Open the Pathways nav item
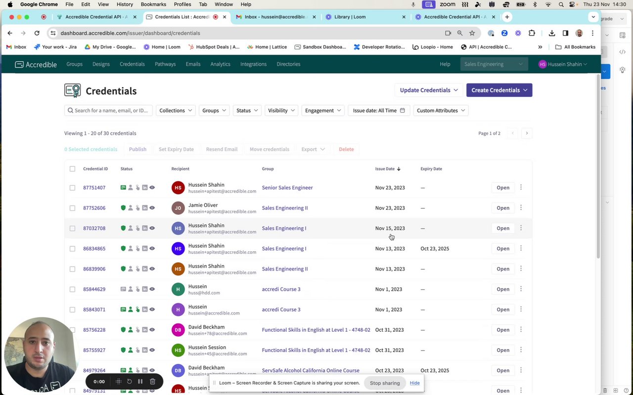The width and height of the screenshot is (633, 395). (165, 64)
